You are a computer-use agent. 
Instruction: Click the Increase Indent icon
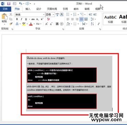(95, 15)
